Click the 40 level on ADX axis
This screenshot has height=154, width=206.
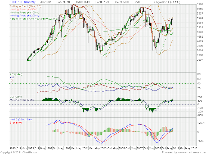click(x=199, y=83)
